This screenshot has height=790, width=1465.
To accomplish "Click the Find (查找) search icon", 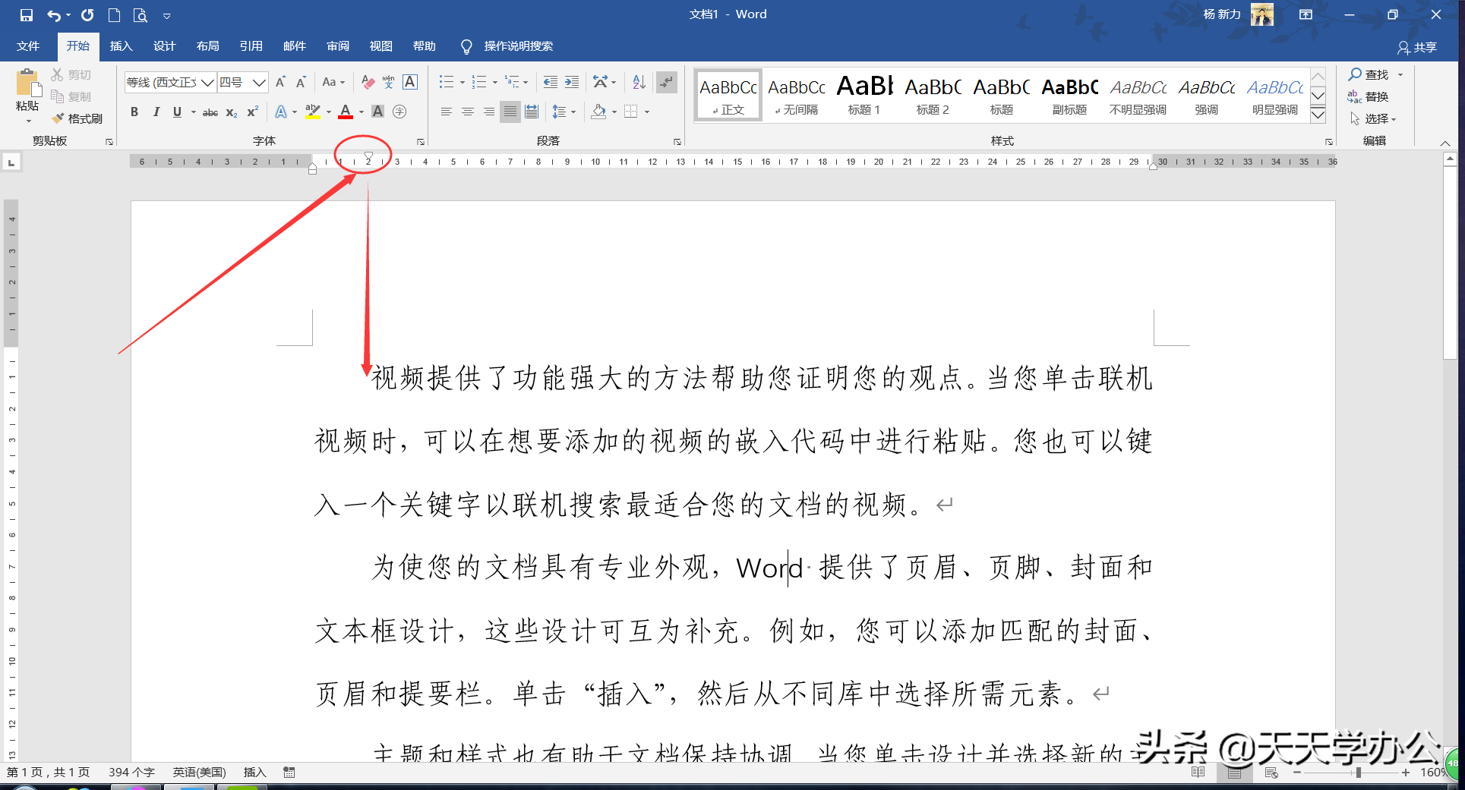I will pos(1355,74).
